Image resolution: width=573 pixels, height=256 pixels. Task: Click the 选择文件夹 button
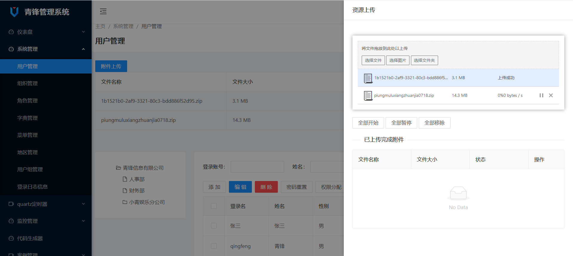[424, 60]
